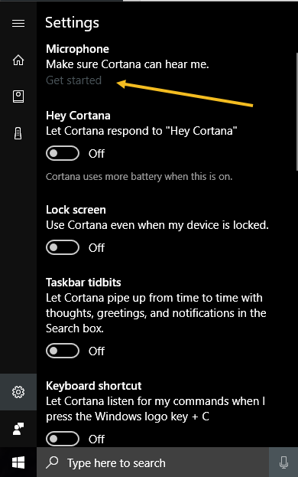The image size is (298, 477).
Task: Open the Windows Start button
Action: [18, 462]
